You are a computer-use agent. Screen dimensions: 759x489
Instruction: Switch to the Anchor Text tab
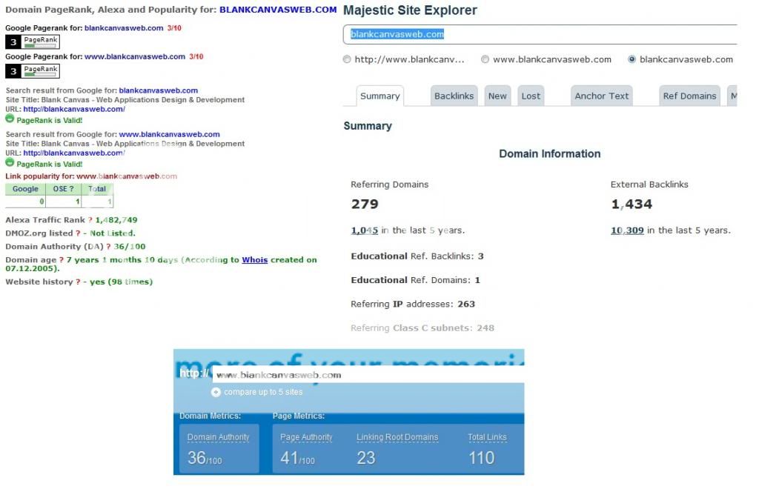point(602,96)
